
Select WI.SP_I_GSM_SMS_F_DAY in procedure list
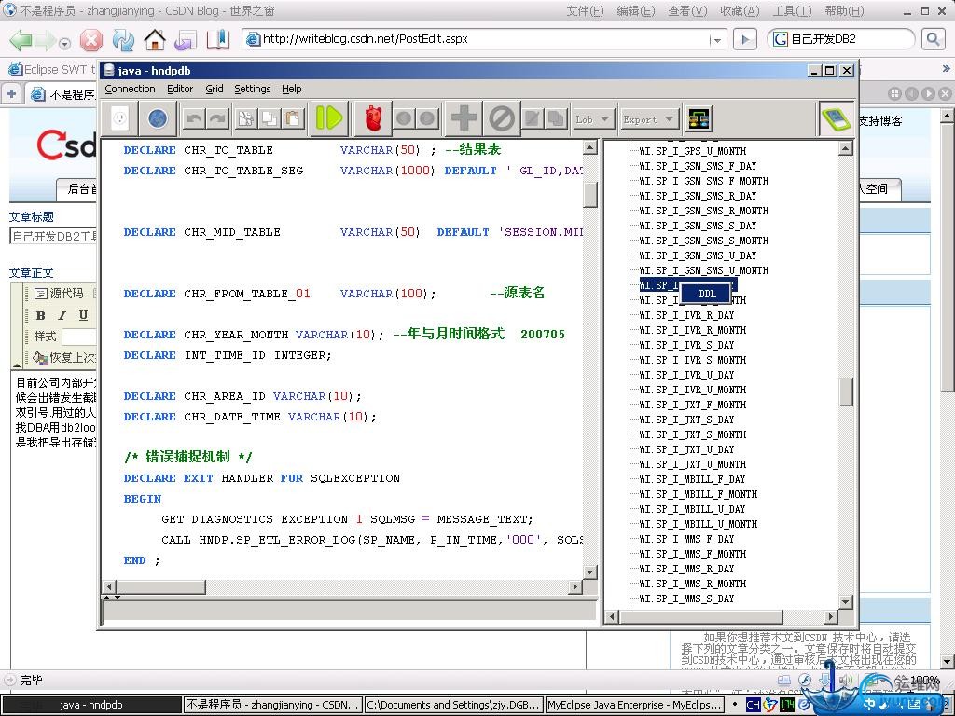pyautogui.click(x=698, y=166)
